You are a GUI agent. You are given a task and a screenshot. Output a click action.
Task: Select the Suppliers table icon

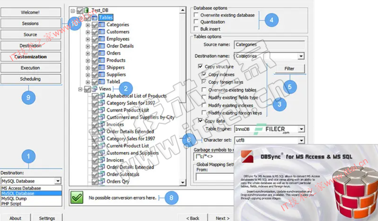pyautogui.click(x=102, y=75)
